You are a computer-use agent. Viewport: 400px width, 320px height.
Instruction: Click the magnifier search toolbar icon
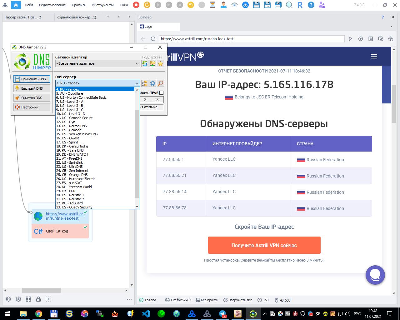pos(289,5)
